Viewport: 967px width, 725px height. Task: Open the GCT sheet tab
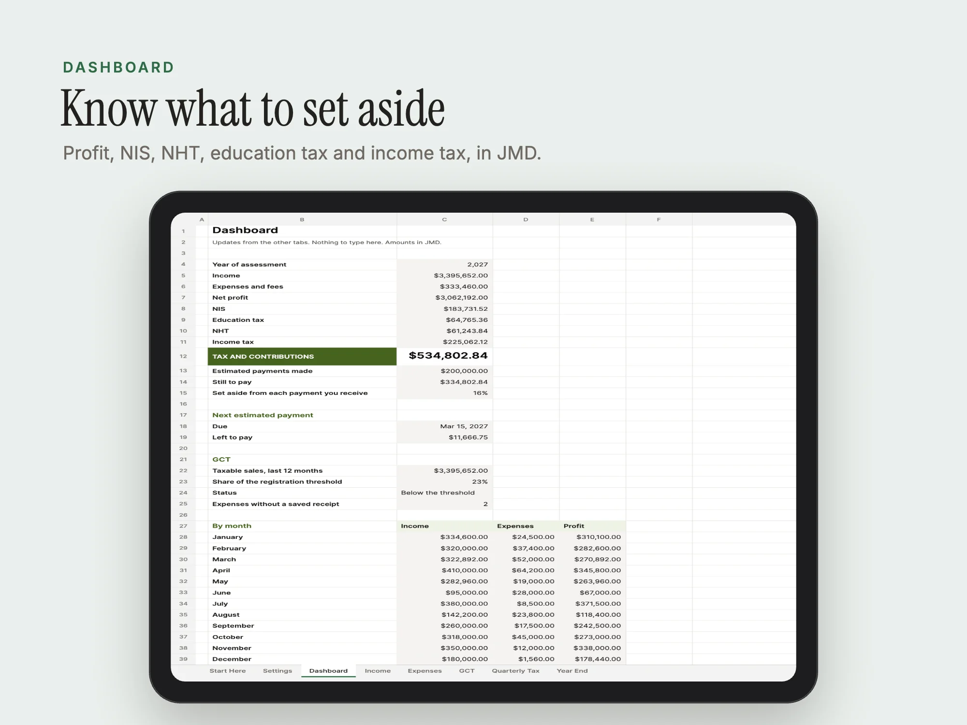tap(467, 671)
